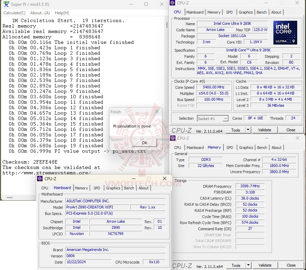
Task: Switch to Memory tab in Mainboard window
Action: point(81,188)
